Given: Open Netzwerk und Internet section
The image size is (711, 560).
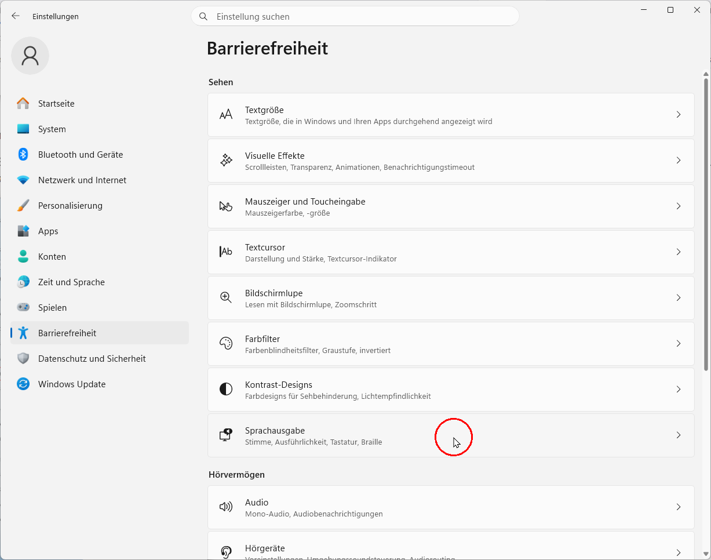Looking at the screenshot, I should click(x=100, y=180).
